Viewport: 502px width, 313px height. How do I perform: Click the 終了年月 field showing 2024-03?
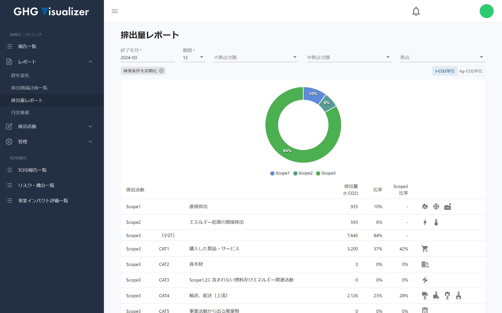point(147,58)
